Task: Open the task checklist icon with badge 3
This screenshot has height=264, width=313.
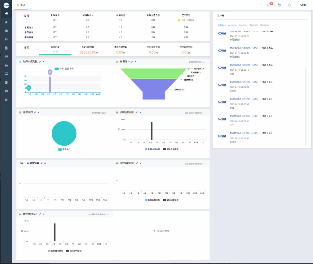Action: (x=269, y=5)
